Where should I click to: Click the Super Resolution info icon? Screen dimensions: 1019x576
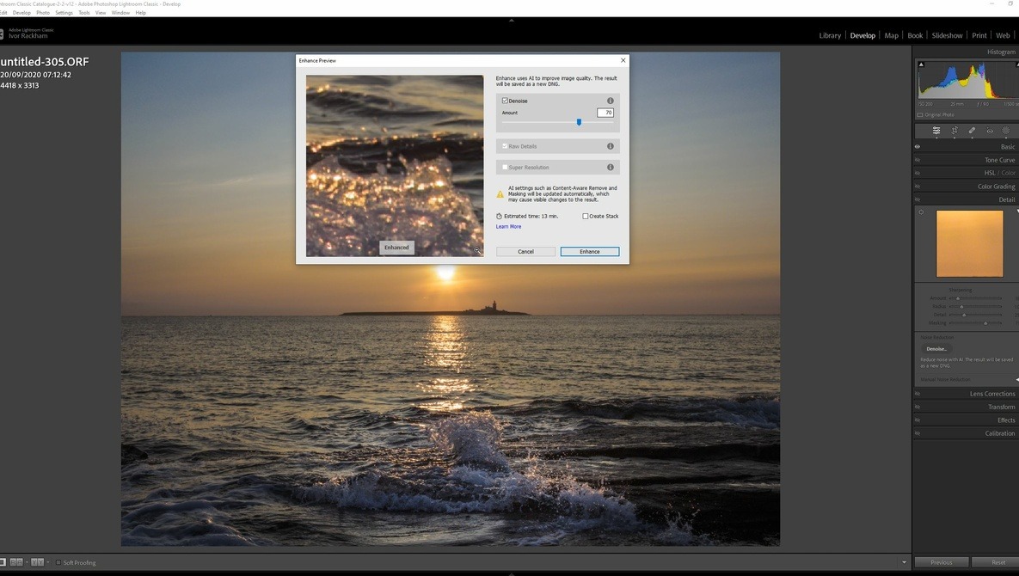pos(611,168)
